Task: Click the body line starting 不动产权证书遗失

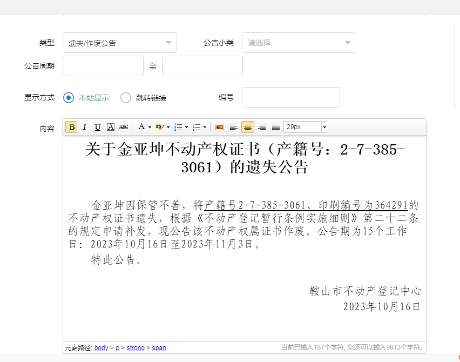Action: coord(243,218)
